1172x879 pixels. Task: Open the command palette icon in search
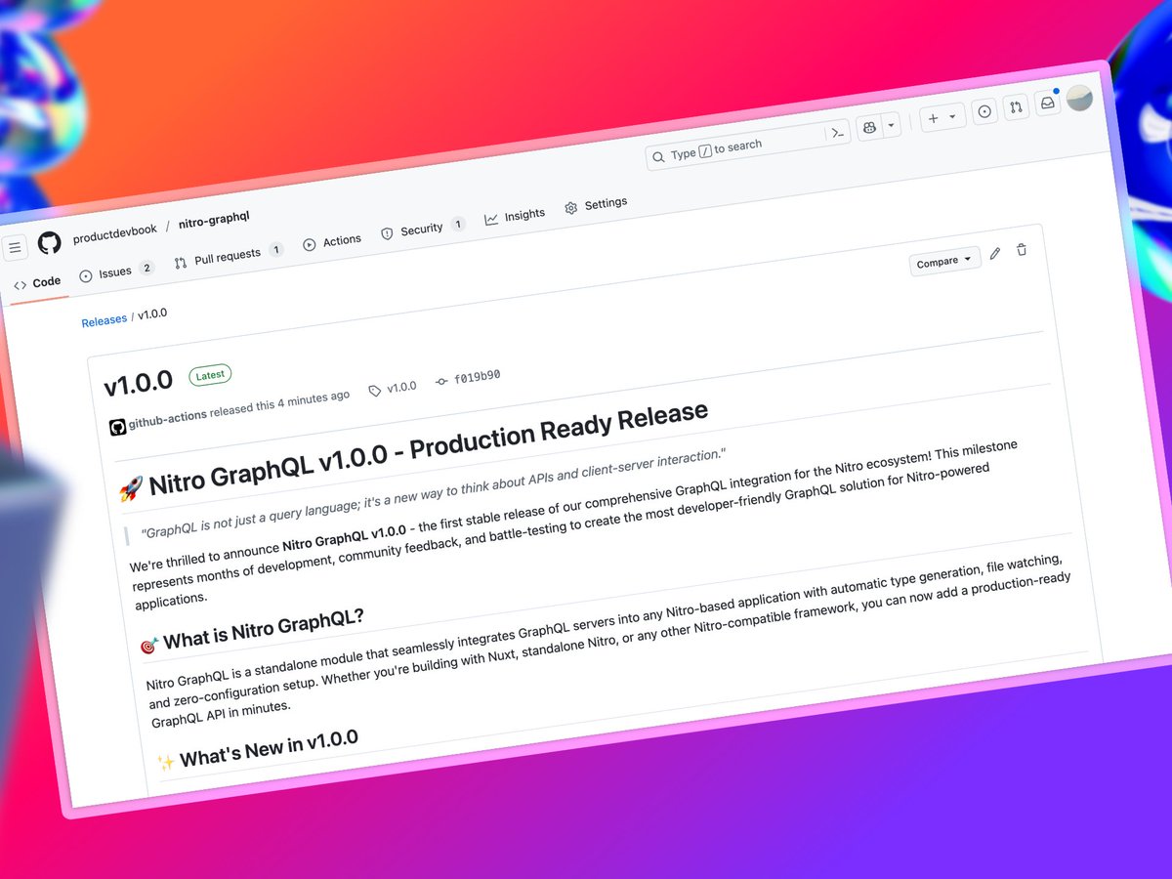click(837, 133)
